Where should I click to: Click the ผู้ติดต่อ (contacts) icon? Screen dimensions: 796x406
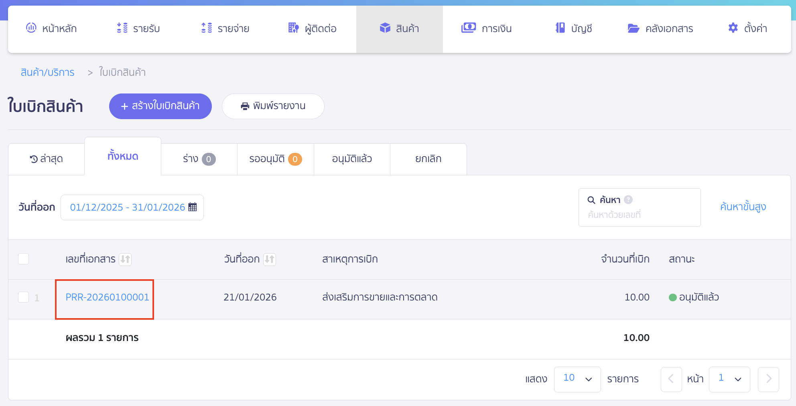click(x=293, y=28)
